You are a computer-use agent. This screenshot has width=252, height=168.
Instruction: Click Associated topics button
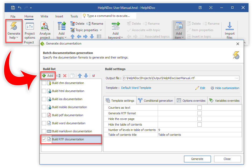point(154,36)
